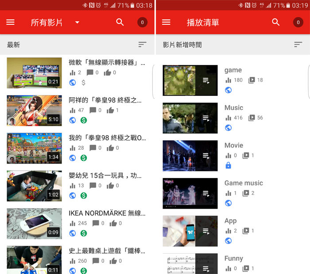Click blue lock privacy icon for Movie playlist
The image size is (310, 274).
coord(229,165)
